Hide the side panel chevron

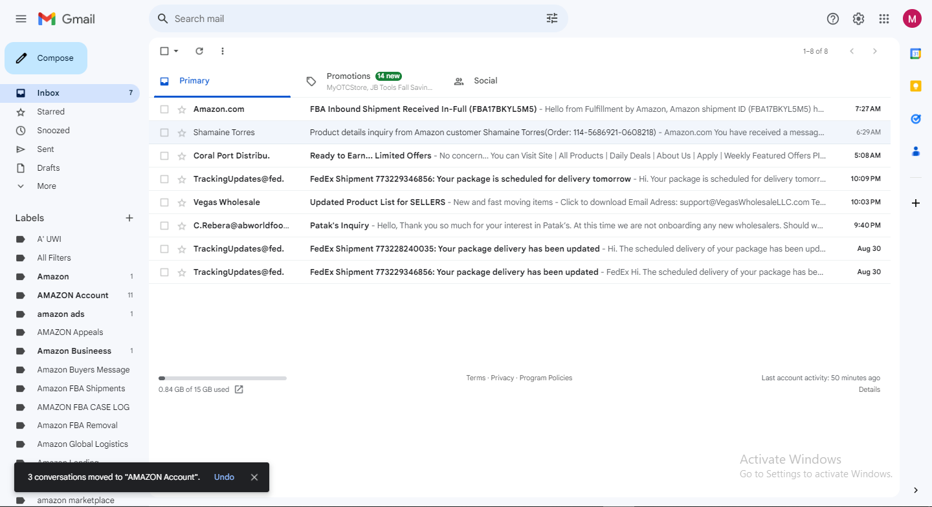(916, 490)
